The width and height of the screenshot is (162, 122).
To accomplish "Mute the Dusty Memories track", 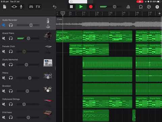I will click(x=4, y=65).
